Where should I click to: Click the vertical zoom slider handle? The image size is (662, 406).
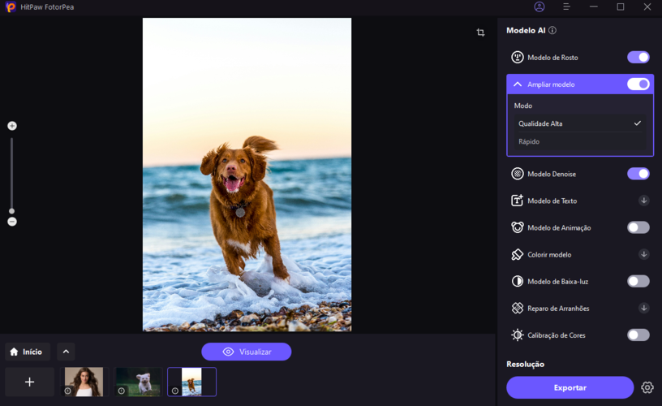tap(12, 211)
